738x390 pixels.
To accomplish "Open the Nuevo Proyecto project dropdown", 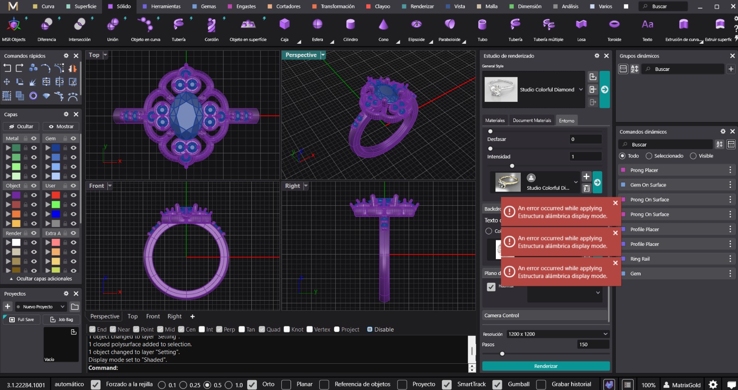I will pos(41,307).
